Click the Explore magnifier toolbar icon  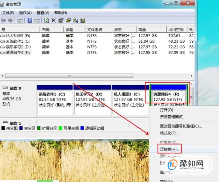(75, 21)
